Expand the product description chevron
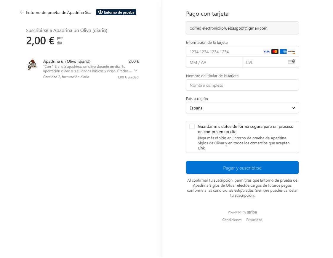 [136, 70]
